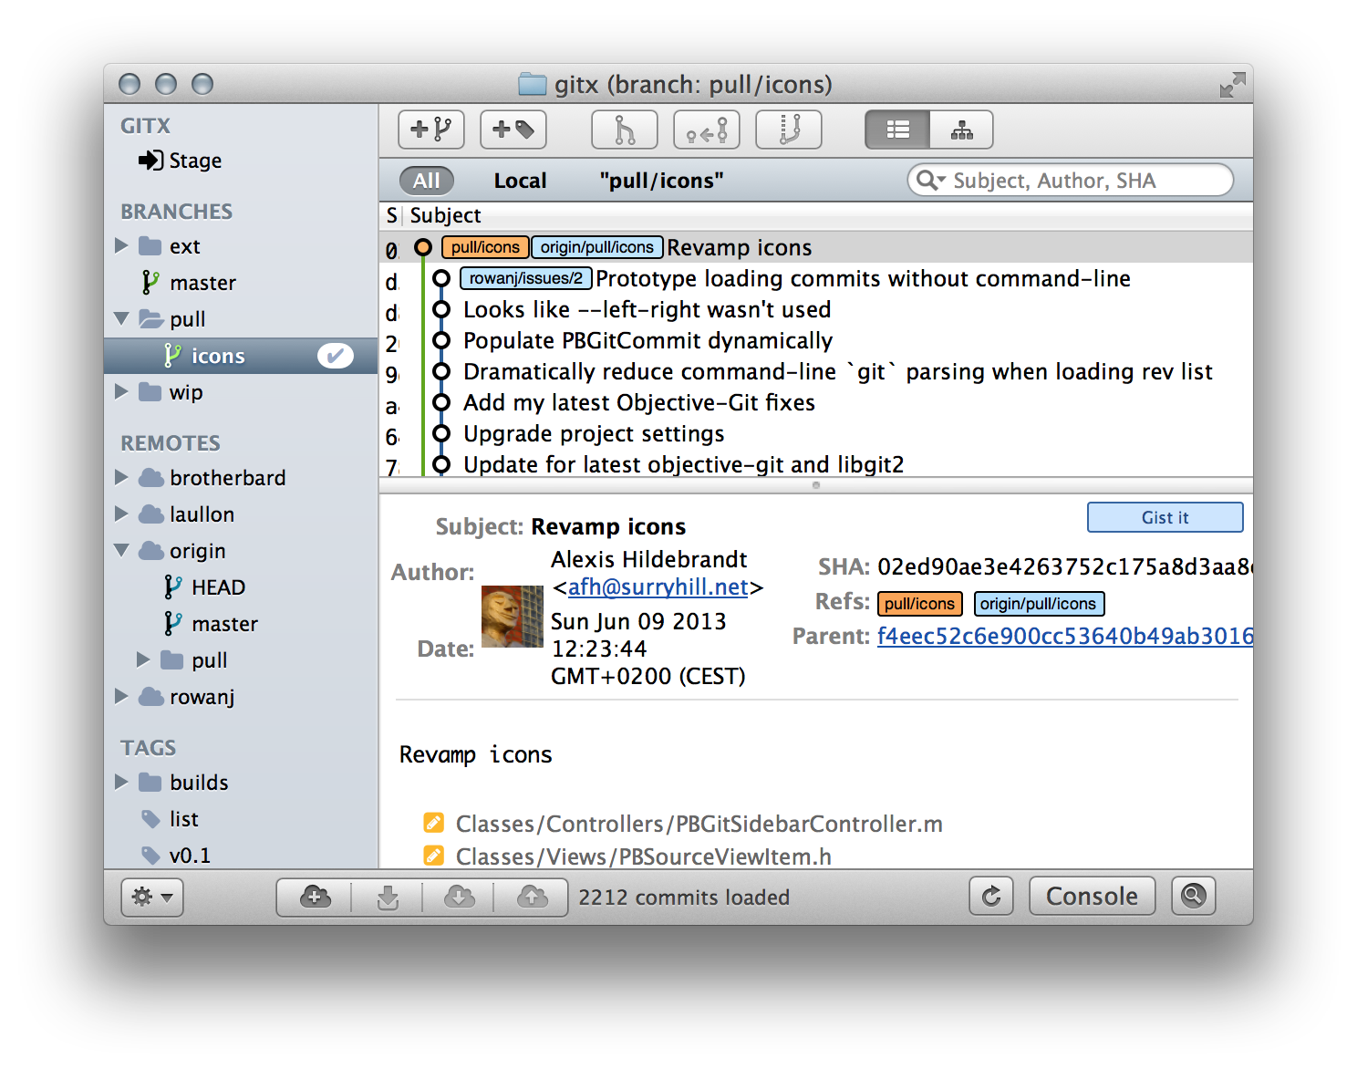Click the rebase toolbar button
The width and height of the screenshot is (1357, 1069).
(x=789, y=130)
